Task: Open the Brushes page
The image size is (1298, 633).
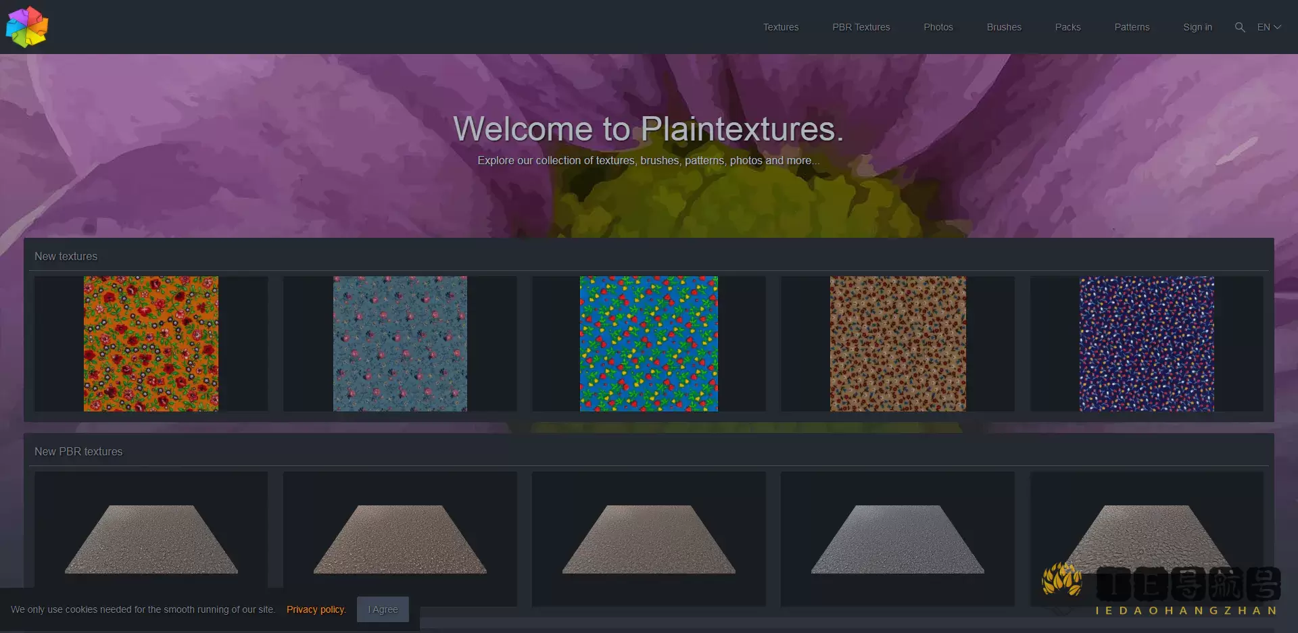Action: [x=1003, y=27]
